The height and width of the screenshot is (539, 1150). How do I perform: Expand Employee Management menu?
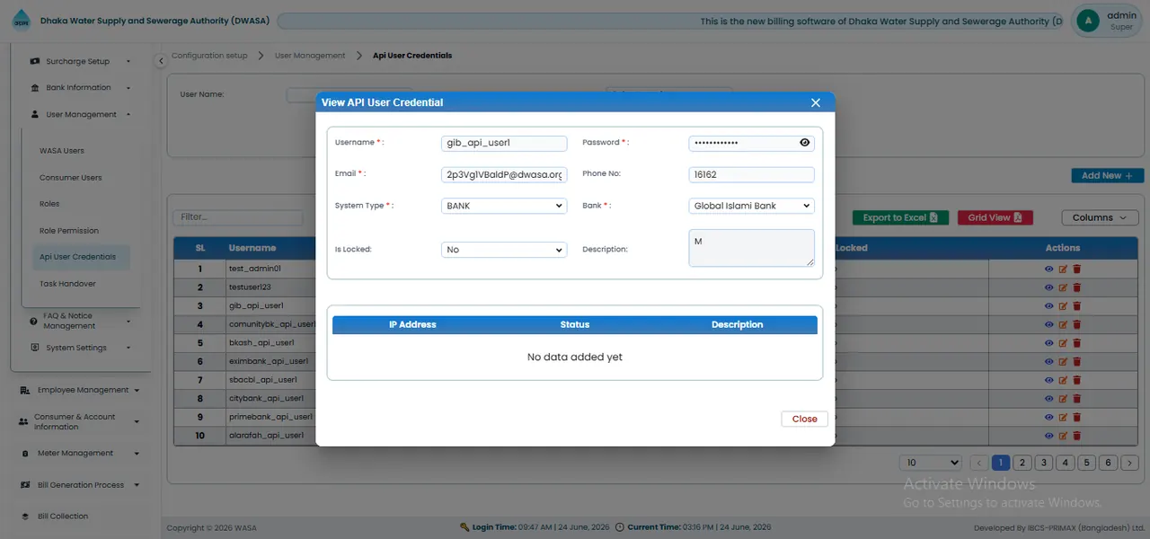(x=79, y=390)
